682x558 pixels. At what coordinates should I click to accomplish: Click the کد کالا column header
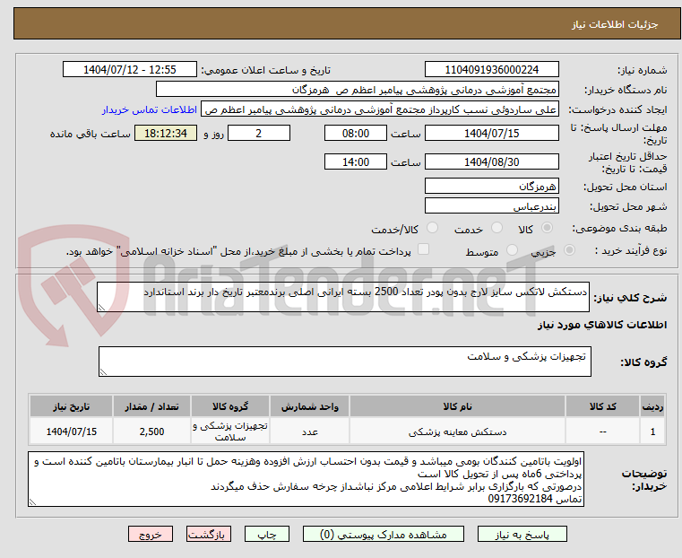[602, 406]
